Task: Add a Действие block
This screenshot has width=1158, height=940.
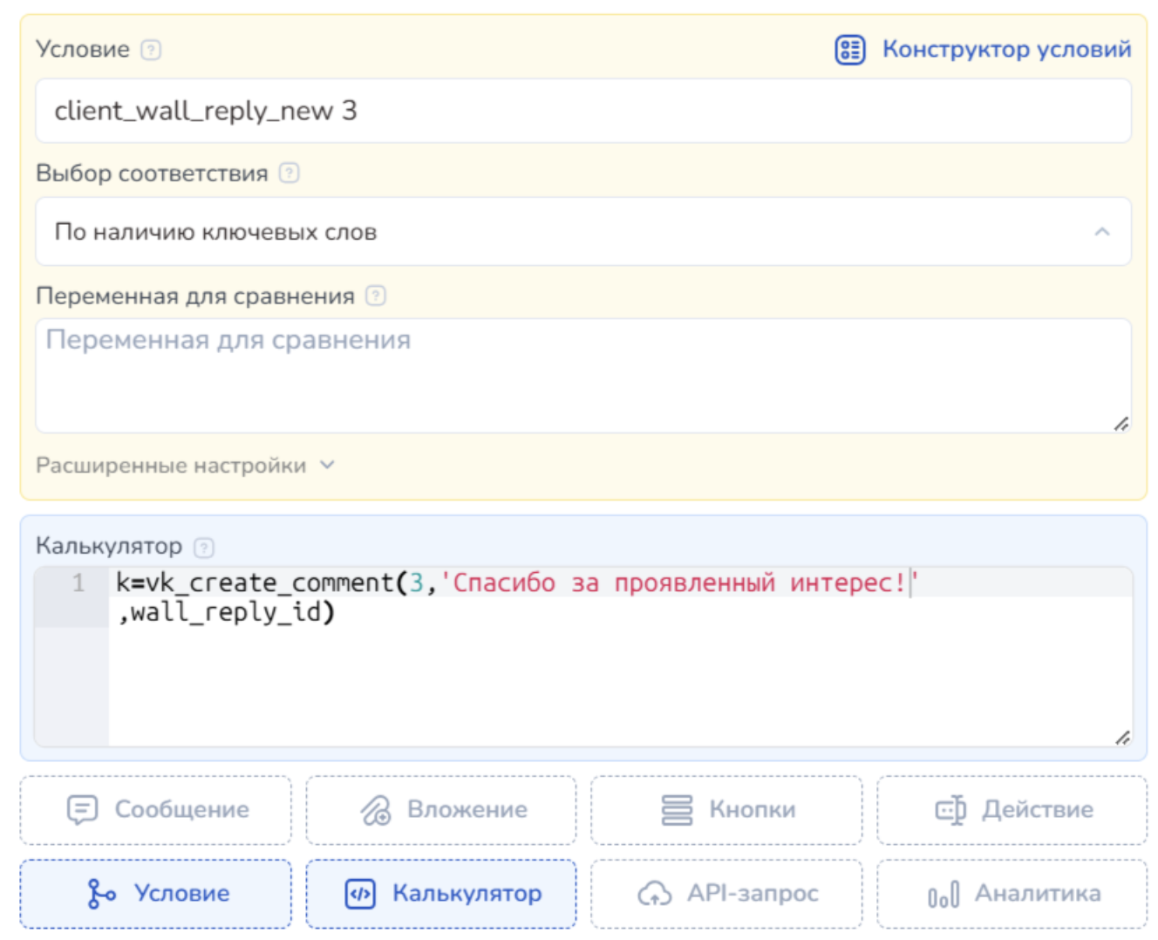Action: [1012, 810]
